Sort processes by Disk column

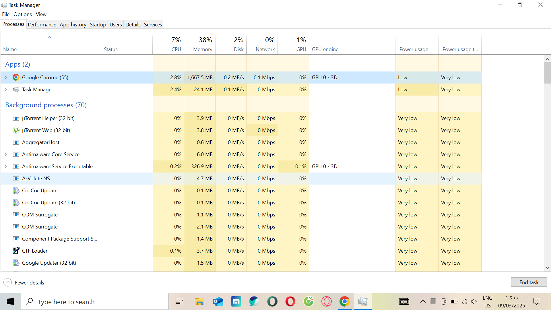(x=231, y=45)
